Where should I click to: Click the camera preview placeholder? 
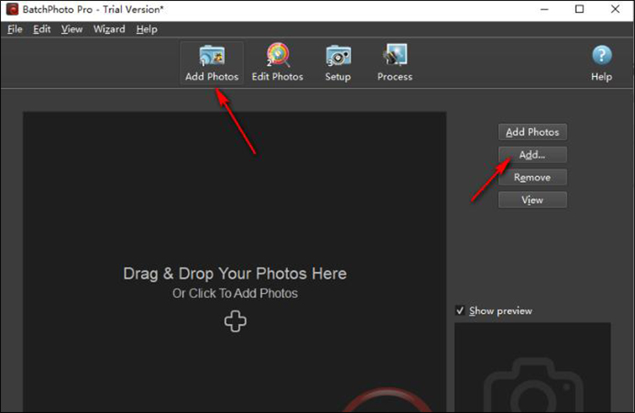(x=533, y=367)
